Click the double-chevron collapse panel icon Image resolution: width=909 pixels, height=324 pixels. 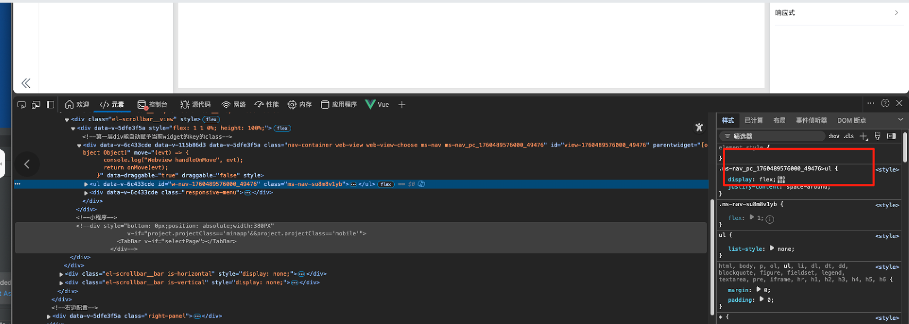(x=26, y=83)
